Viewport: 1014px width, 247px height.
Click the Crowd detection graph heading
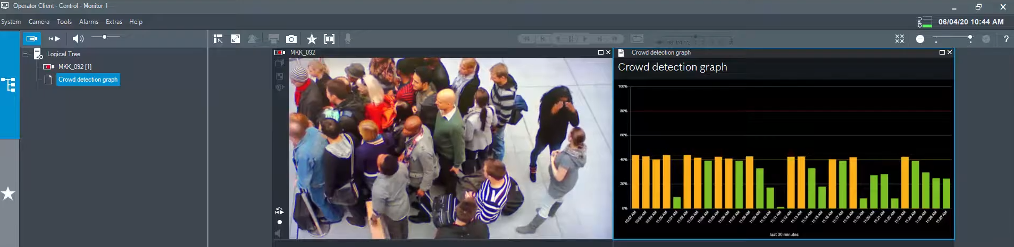click(x=672, y=67)
